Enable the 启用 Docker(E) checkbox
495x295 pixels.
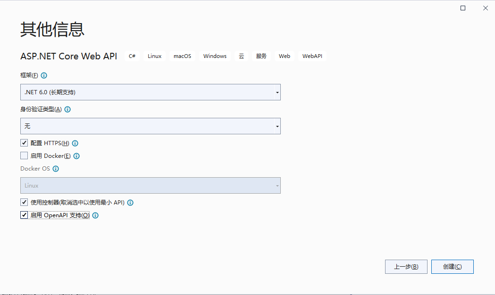(x=24, y=156)
